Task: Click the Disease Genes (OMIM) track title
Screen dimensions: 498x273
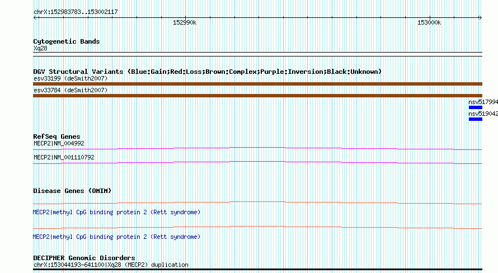Action: coord(72,191)
